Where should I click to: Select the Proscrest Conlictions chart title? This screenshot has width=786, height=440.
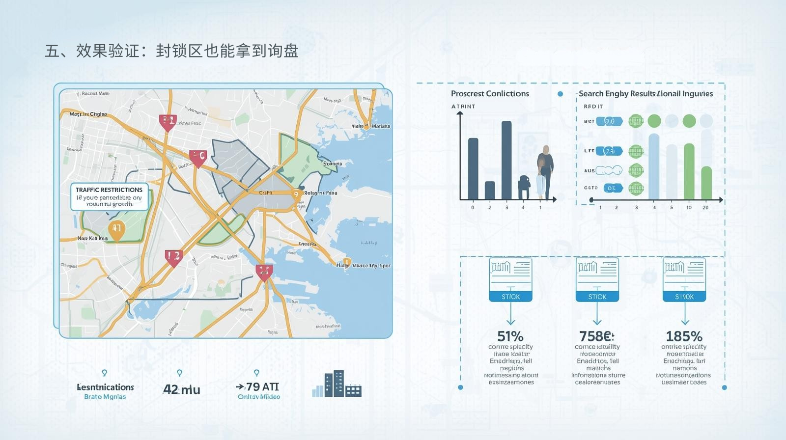click(490, 94)
